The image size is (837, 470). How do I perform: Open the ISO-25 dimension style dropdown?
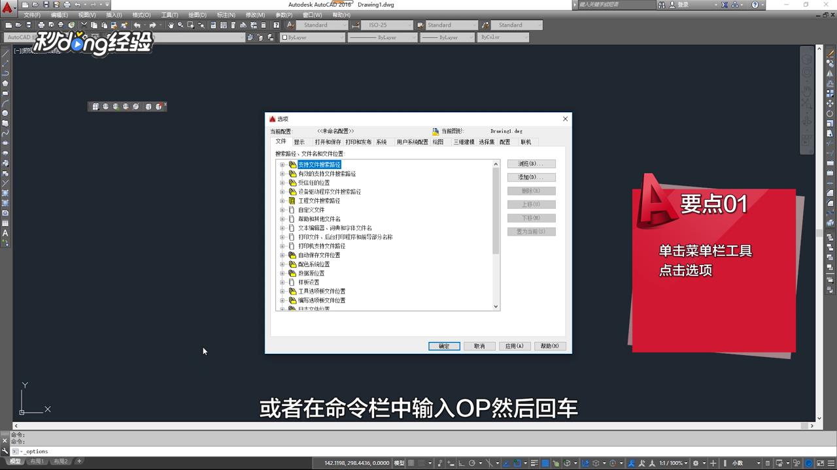point(386,25)
